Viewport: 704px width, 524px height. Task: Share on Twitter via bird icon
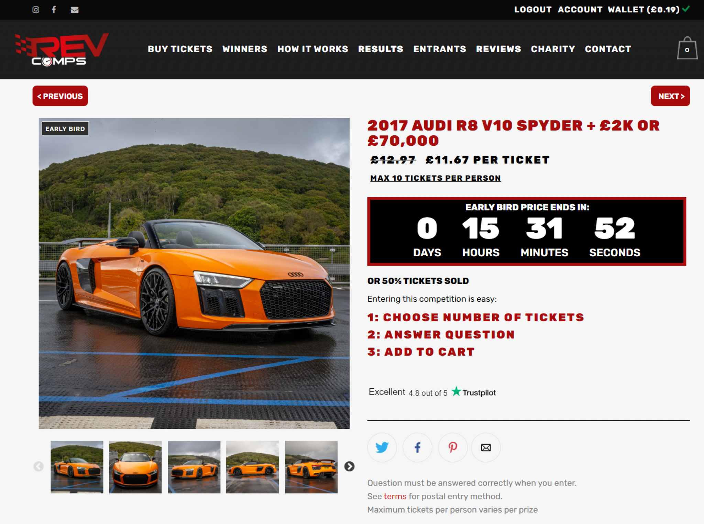[x=382, y=447]
